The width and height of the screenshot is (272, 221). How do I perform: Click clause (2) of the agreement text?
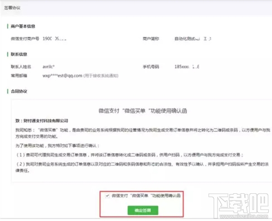click(142, 167)
